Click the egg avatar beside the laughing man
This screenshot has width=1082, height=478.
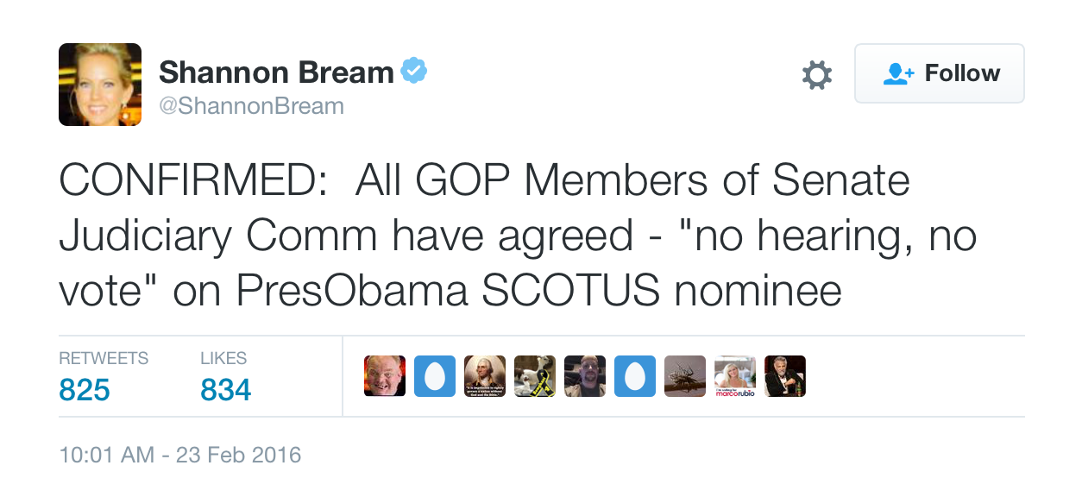[435, 376]
